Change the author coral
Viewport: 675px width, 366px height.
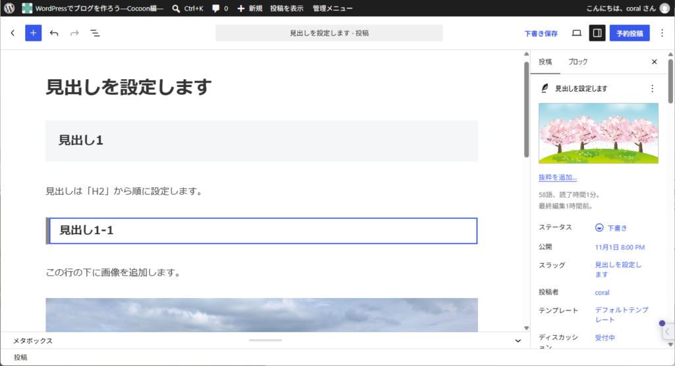[x=602, y=292]
